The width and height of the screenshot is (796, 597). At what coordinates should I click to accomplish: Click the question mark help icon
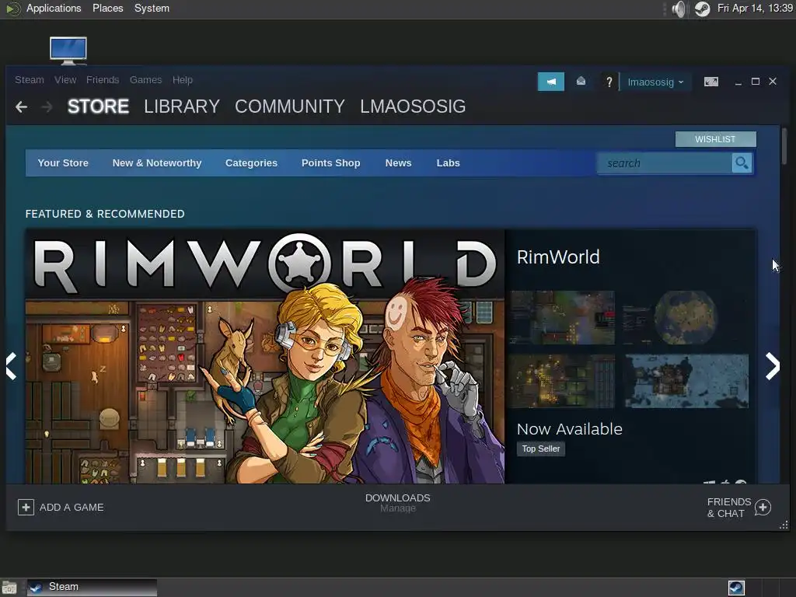pyautogui.click(x=609, y=82)
